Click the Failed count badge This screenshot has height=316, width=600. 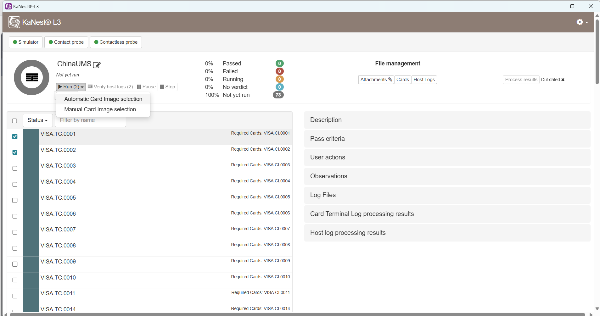pos(279,71)
